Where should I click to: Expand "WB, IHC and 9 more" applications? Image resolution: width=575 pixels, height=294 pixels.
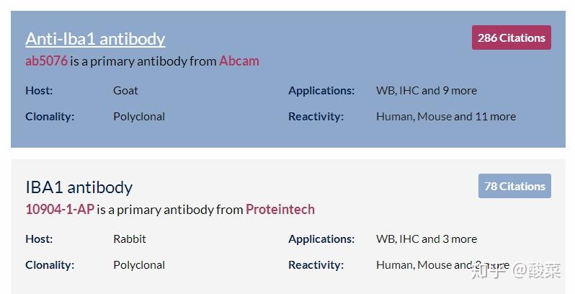click(x=426, y=91)
